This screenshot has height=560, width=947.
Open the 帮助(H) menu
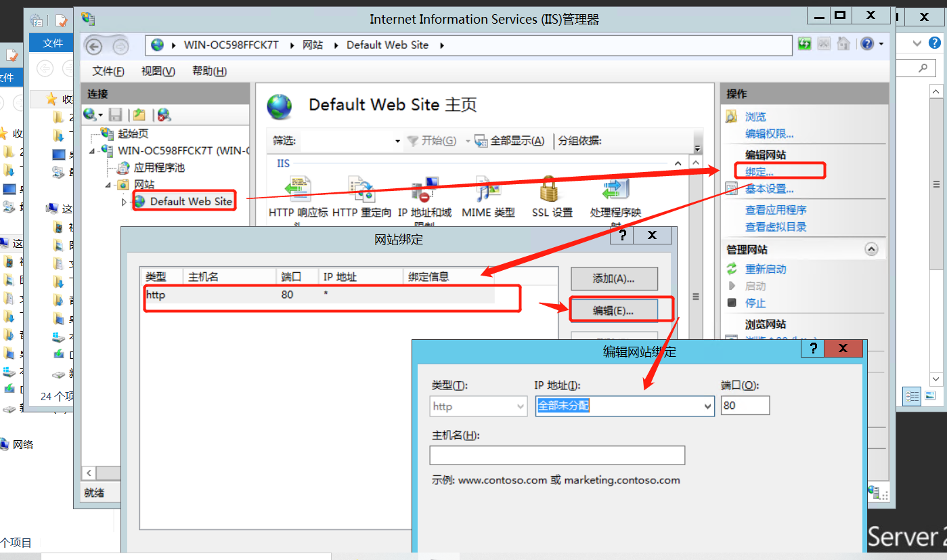point(209,71)
